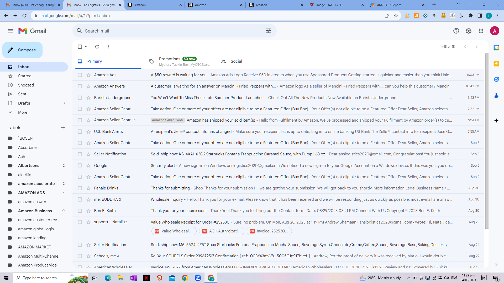Check the U.S. Bank Alerts email checkbox

pyautogui.click(x=80, y=132)
